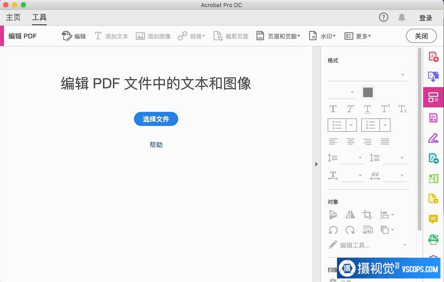This screenshot has height=282, width=444.
Task: Align text center
Action: [x=351, y=141]
